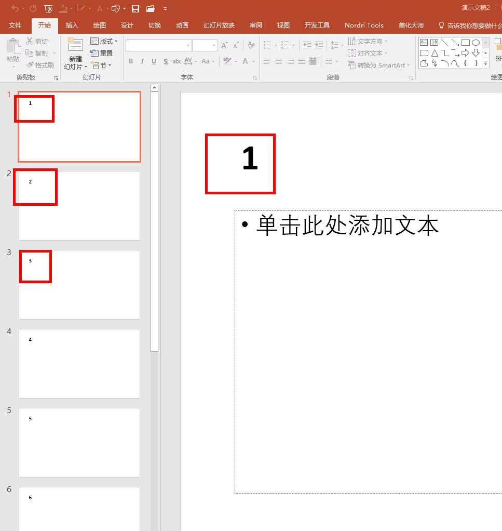
Task: Select slide 4 in the thumbnail panel
Action: coord(79,364)
